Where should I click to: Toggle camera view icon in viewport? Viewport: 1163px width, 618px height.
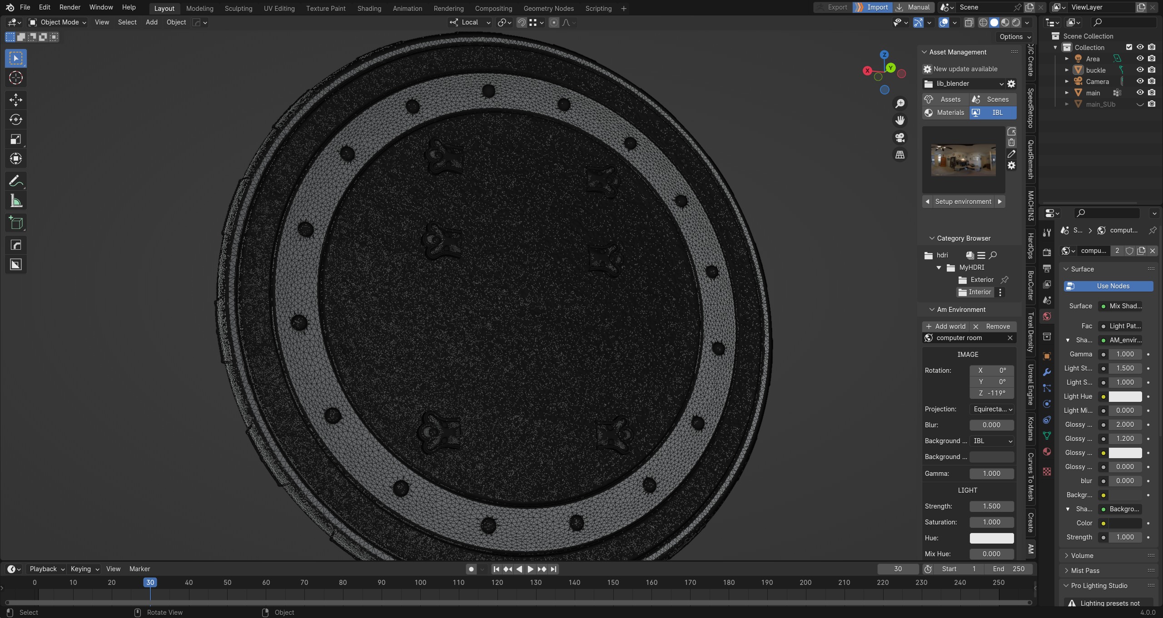pos(900,138)
